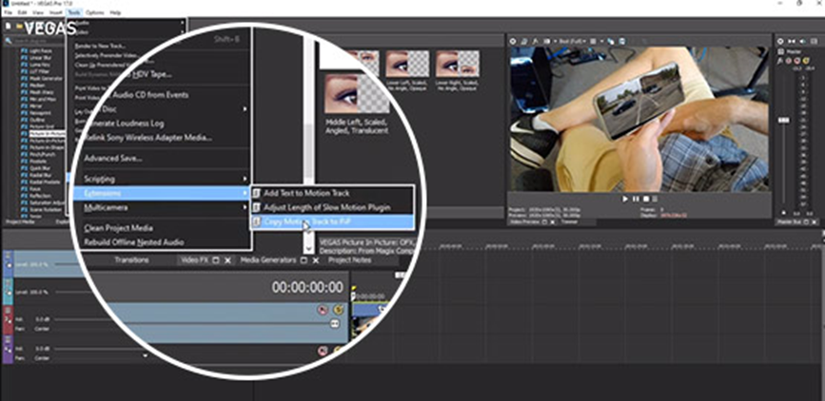The height and width of the screenshot is (401, 825).
Task: Click the 00:00:00:00 timecode display
Action: pos(307,288)
